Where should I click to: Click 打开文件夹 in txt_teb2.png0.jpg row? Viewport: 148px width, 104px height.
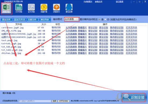coord(132,50)
